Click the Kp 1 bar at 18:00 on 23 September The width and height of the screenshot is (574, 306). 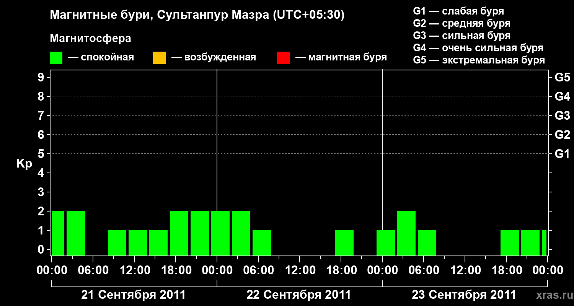(510, 243)
